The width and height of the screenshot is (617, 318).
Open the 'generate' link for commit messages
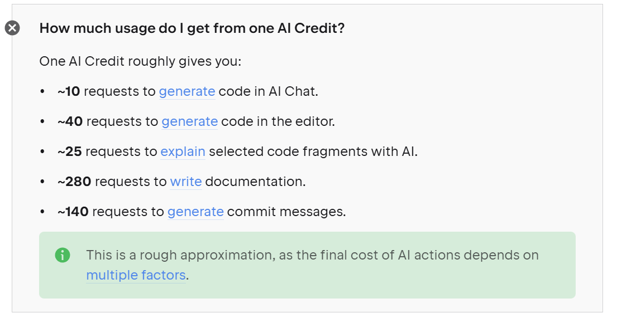point(195,212)
